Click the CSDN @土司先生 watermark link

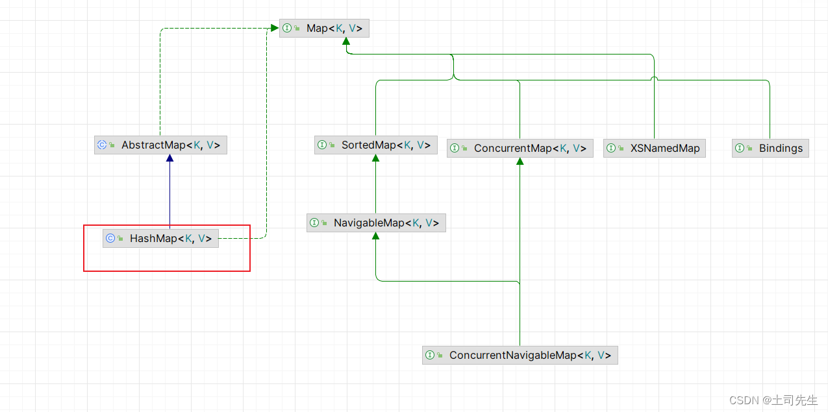(x=773, y=400)
